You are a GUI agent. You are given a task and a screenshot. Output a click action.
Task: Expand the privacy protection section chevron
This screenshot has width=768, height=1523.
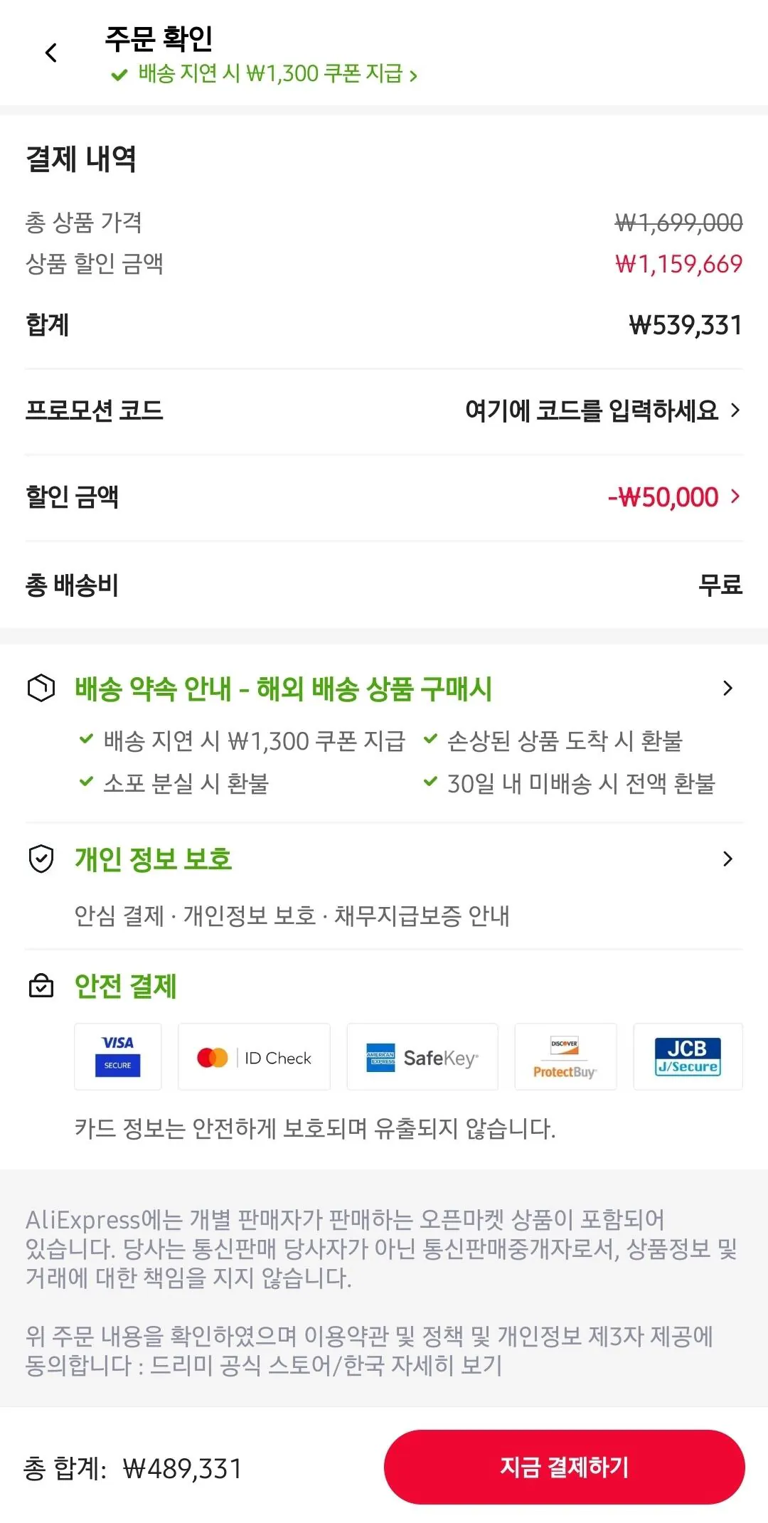click(x=727, y=859)
